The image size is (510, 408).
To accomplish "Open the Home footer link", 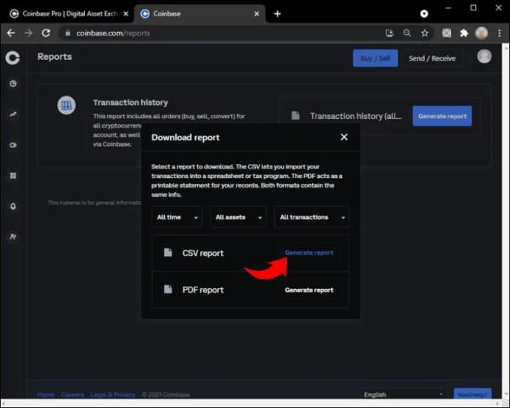I will [46, 395].
